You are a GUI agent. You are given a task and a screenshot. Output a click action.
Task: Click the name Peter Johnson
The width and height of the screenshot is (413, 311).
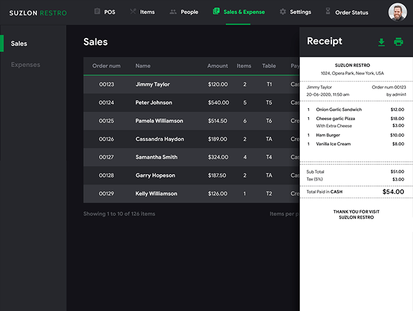(x=154, y=103)
